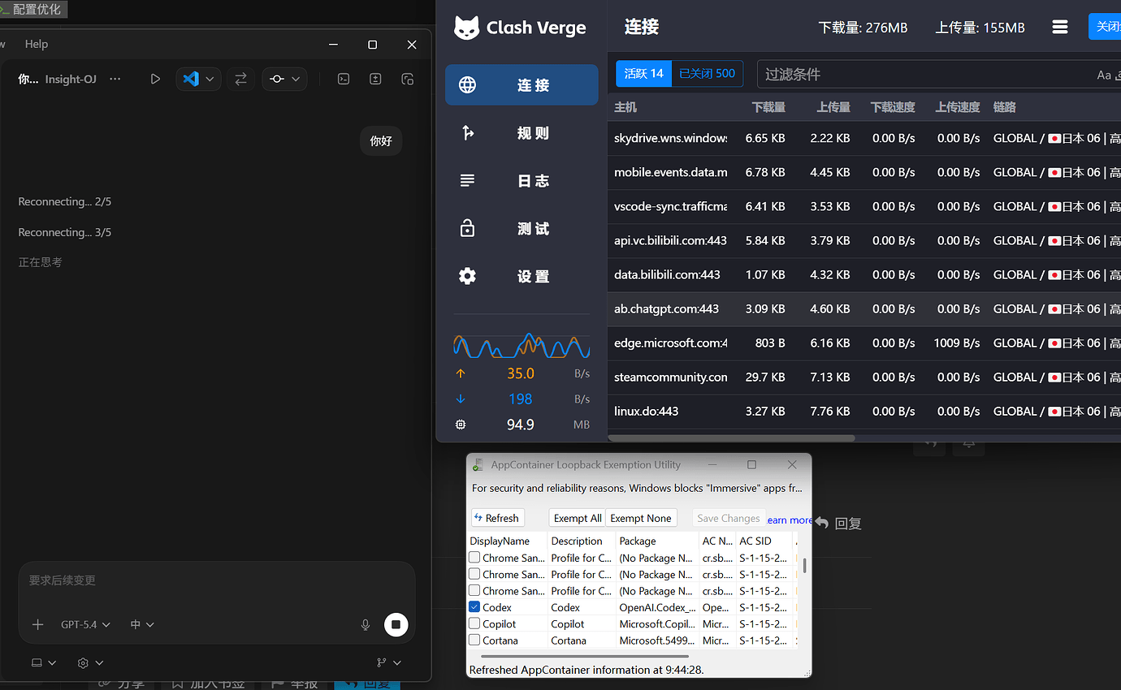
Task: Open the 日志 page in Clash Verge sidebar
Action: pos(522,180)
